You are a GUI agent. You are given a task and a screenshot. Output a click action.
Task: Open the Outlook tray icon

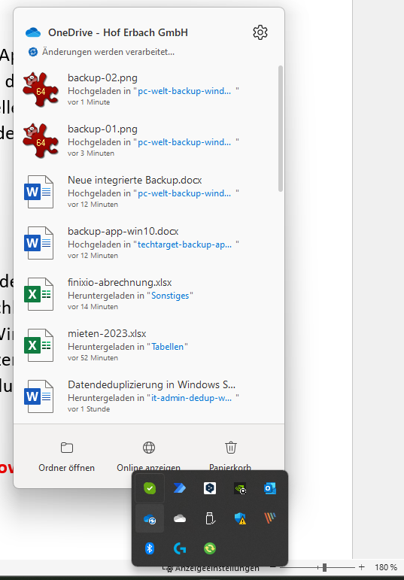pyautogui.click(x=270, y=488)
